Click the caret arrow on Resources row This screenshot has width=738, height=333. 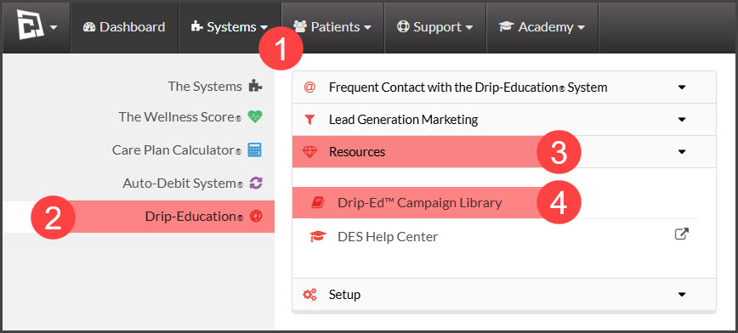coord(682,152)
